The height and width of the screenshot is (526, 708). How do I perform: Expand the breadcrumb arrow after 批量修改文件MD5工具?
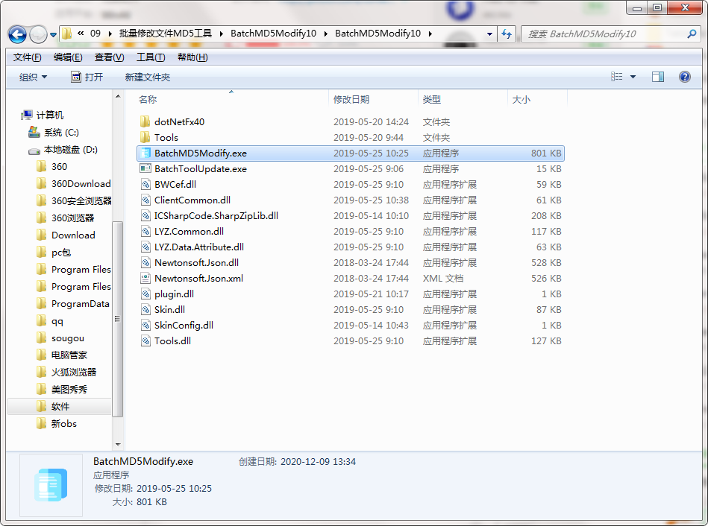click(221, 34)
